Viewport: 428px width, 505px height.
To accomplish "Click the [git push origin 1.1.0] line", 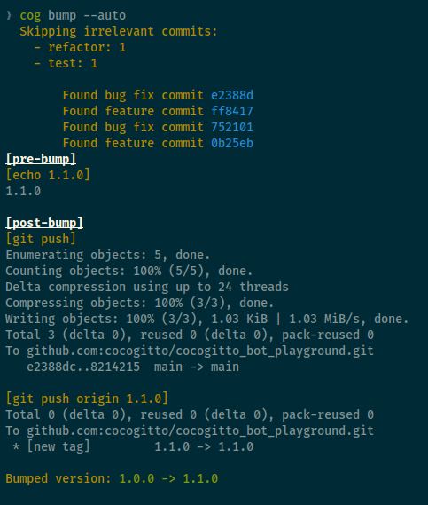I will pos(87,398).
